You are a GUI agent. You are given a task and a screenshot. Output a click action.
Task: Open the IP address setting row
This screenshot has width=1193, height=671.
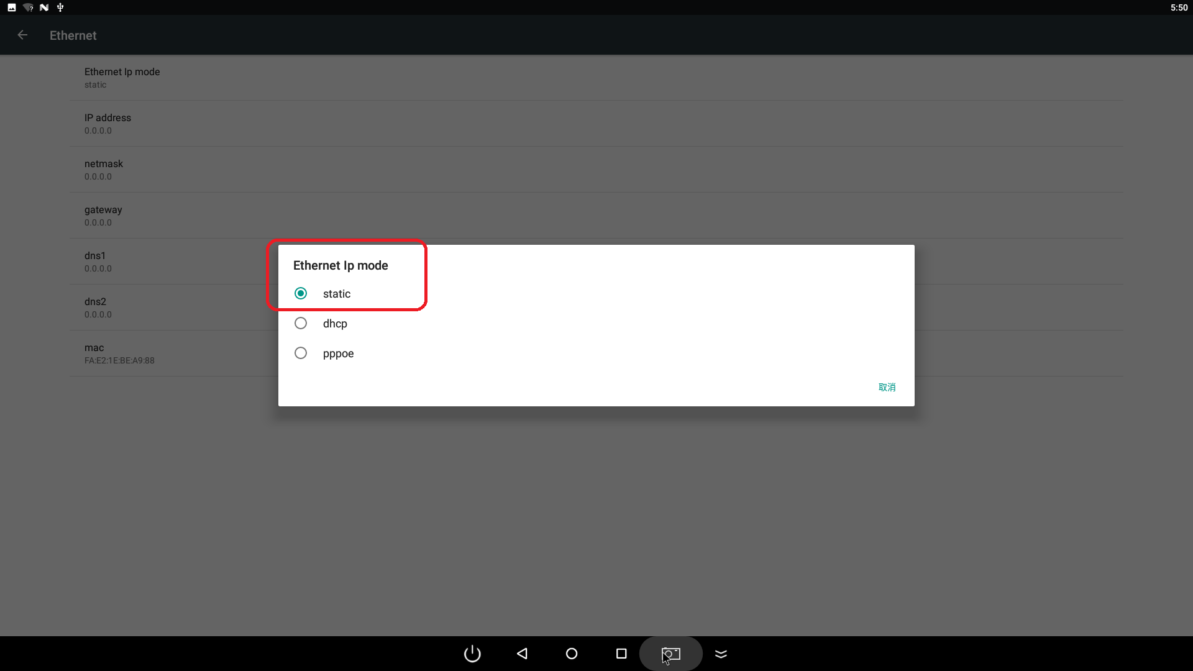(107, 124)
